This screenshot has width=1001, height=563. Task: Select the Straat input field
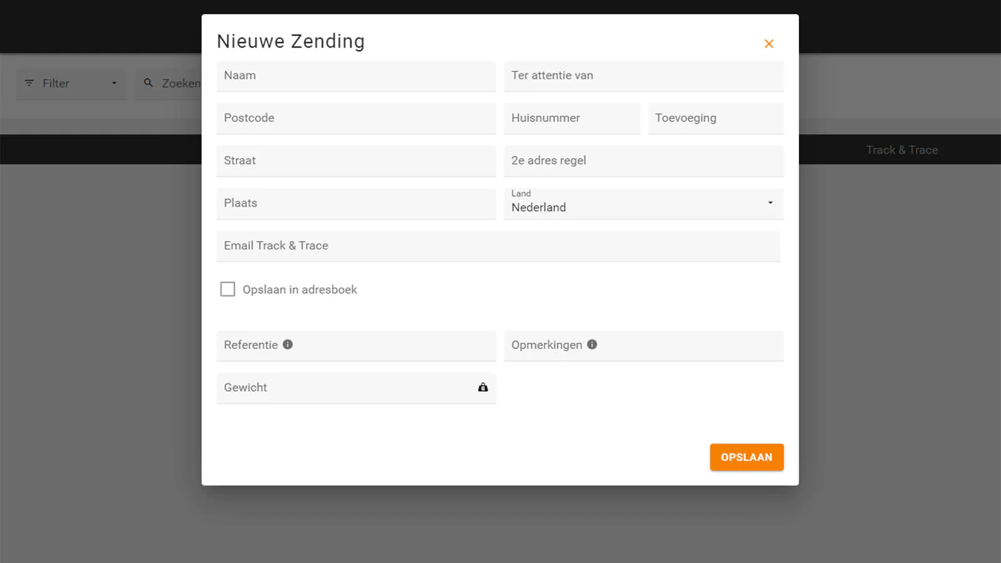pos(356,161)
